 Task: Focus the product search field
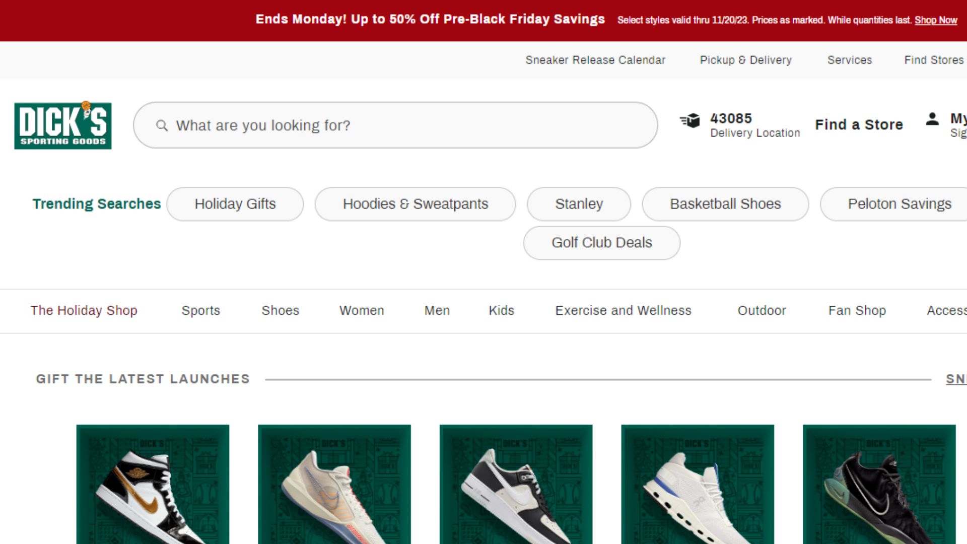pos(395,125)
